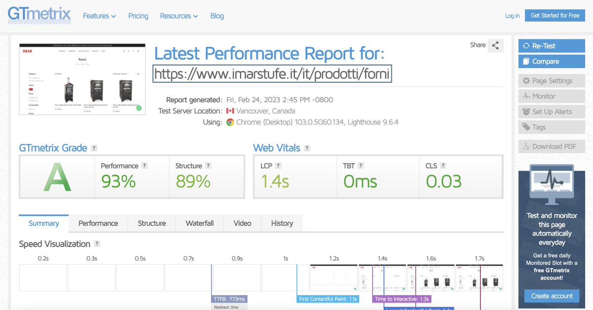Click the Create account button
593x310 pixels.
(x=551, y=296)
